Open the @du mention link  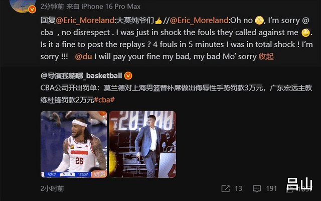83,56
